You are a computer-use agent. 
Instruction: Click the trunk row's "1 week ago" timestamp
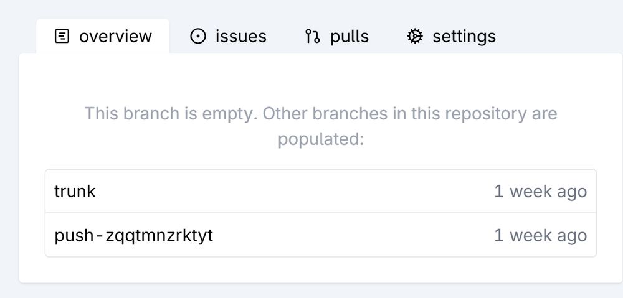540,191
